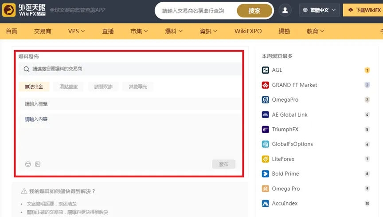
Task: Click the image upload icon
Action: [38, 164]
